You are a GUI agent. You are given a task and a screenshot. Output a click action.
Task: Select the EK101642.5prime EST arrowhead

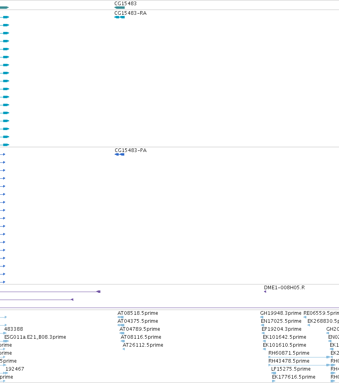pos(265,341)
